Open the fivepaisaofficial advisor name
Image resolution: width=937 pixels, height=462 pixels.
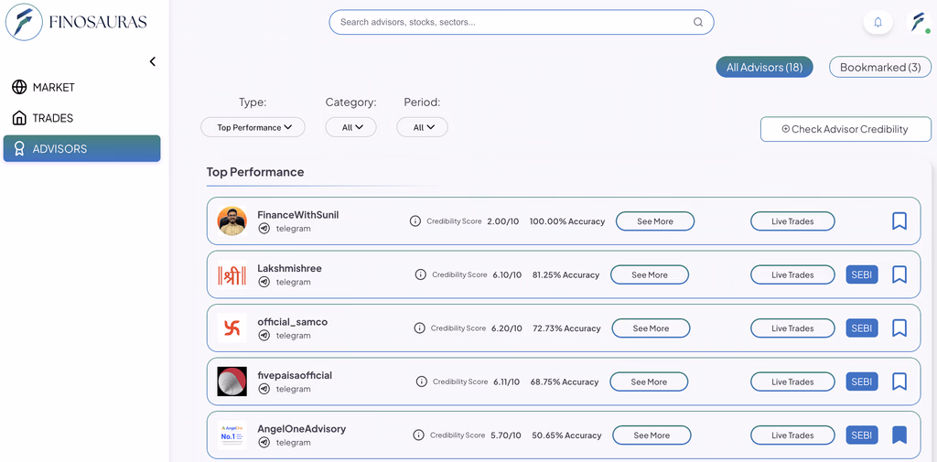[295, 375]
